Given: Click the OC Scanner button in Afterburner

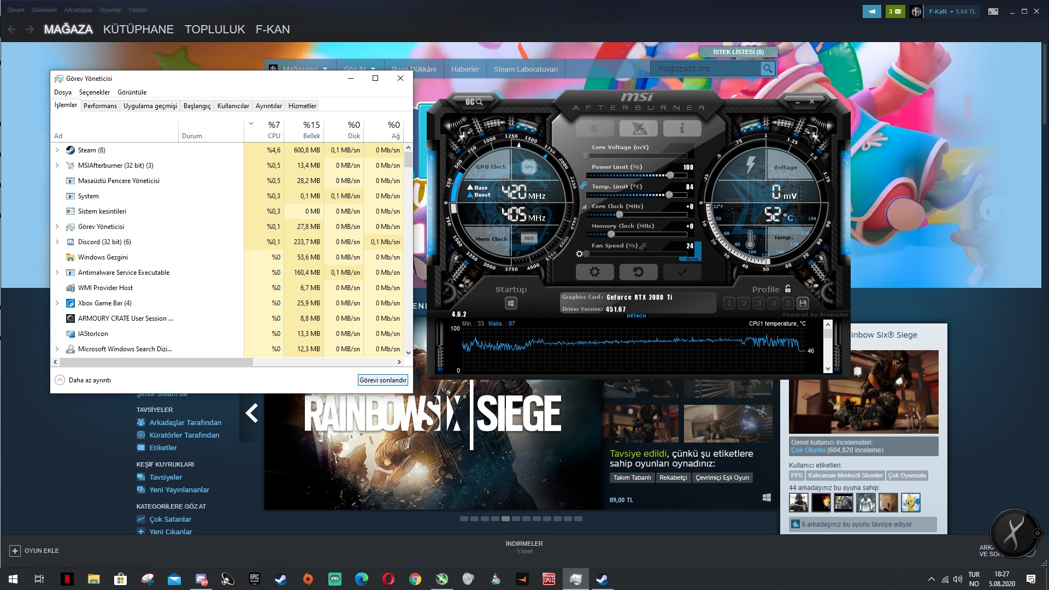Looking at the screenshot, I should (474, 102).
